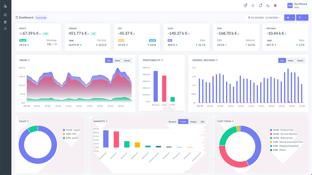Open detail icon next to -168.70 k €
Viewport: 312px width, 175px height.
click(238, 34)
